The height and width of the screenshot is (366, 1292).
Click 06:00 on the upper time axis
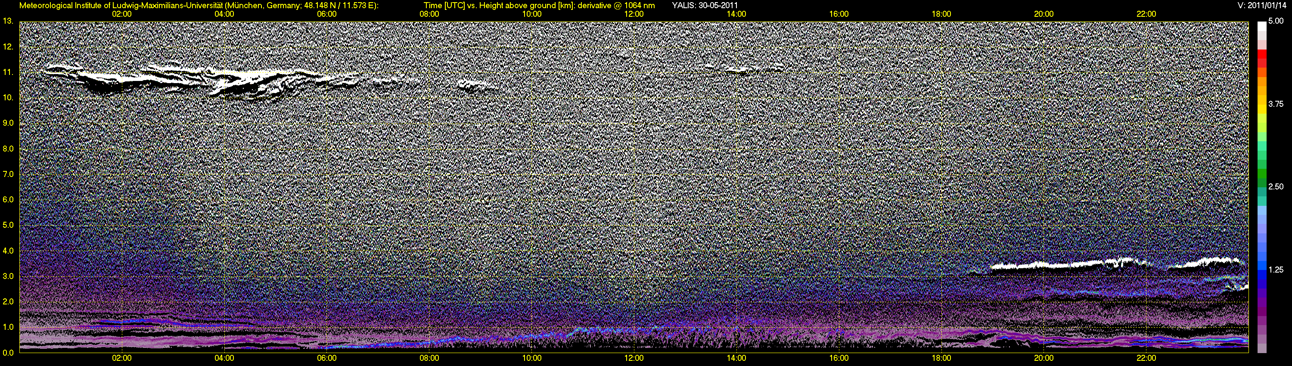326,14
